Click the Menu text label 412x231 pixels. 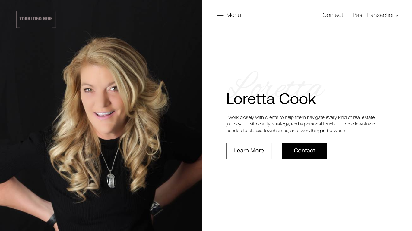pos(233,15)
